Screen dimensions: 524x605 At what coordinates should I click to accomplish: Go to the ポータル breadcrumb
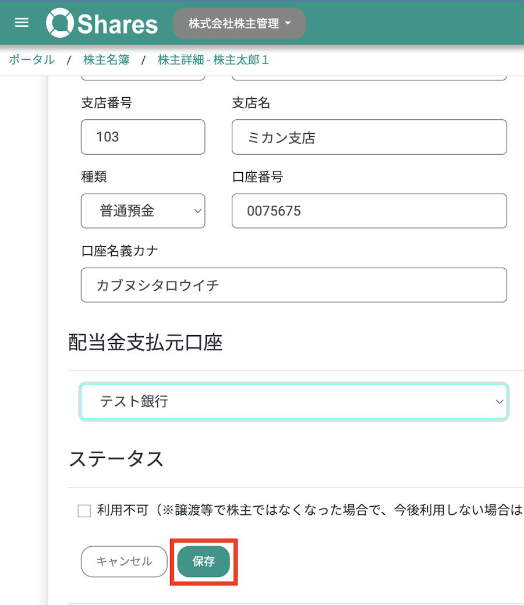31,60
